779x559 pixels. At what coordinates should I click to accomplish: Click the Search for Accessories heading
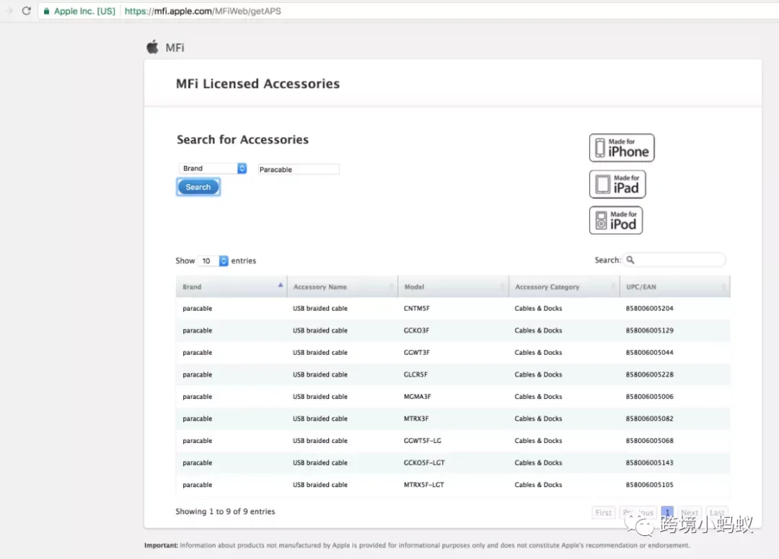coord(242,140)
